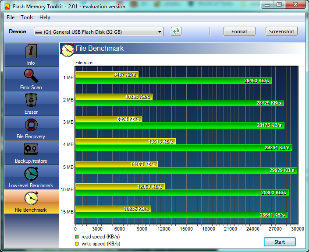Click the green read speed legend swatch
This screenshot has width=309, height=252.
[77, 237]
